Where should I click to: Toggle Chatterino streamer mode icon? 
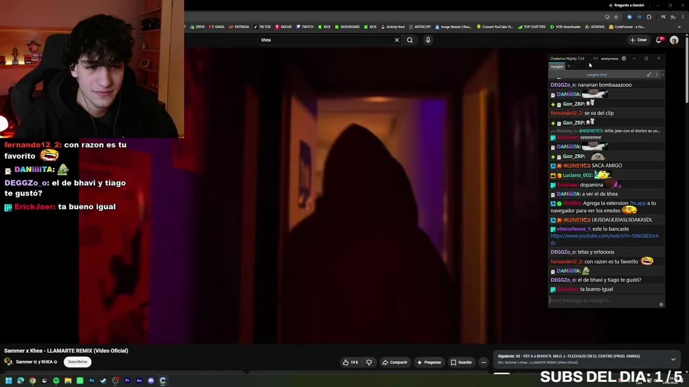coord(595,59)
